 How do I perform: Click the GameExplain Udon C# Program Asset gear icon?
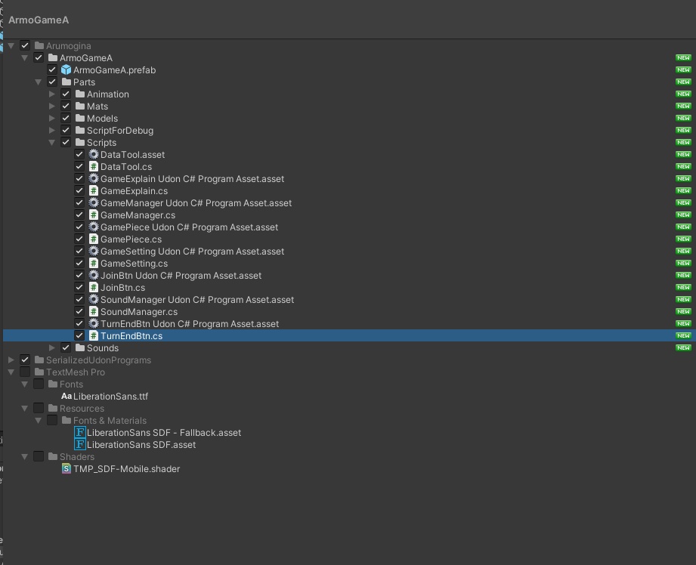[93, 178]
